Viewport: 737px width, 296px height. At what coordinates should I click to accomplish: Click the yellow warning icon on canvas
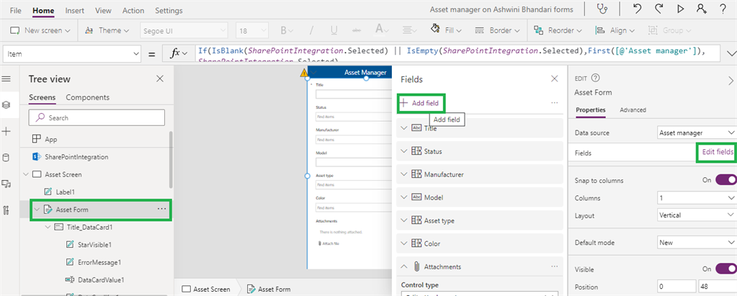(x=303, y=73)
